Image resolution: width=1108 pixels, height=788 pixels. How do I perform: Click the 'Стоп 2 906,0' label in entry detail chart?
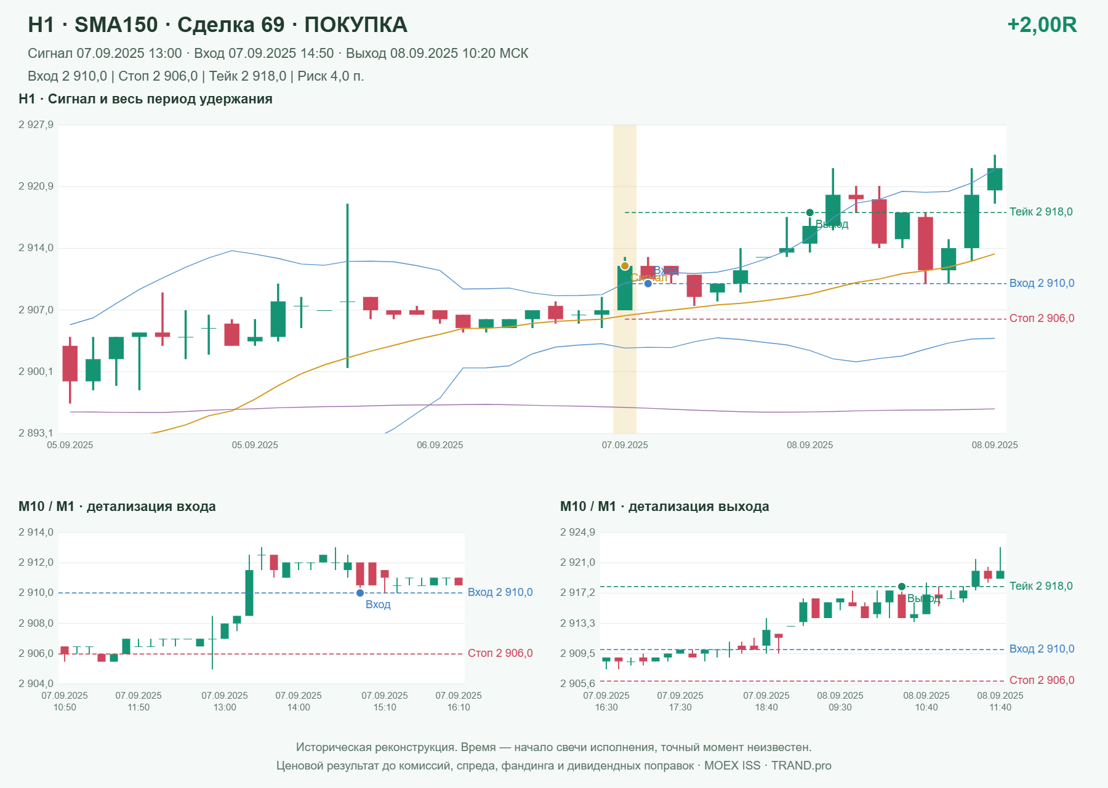(x=500, y=653)
